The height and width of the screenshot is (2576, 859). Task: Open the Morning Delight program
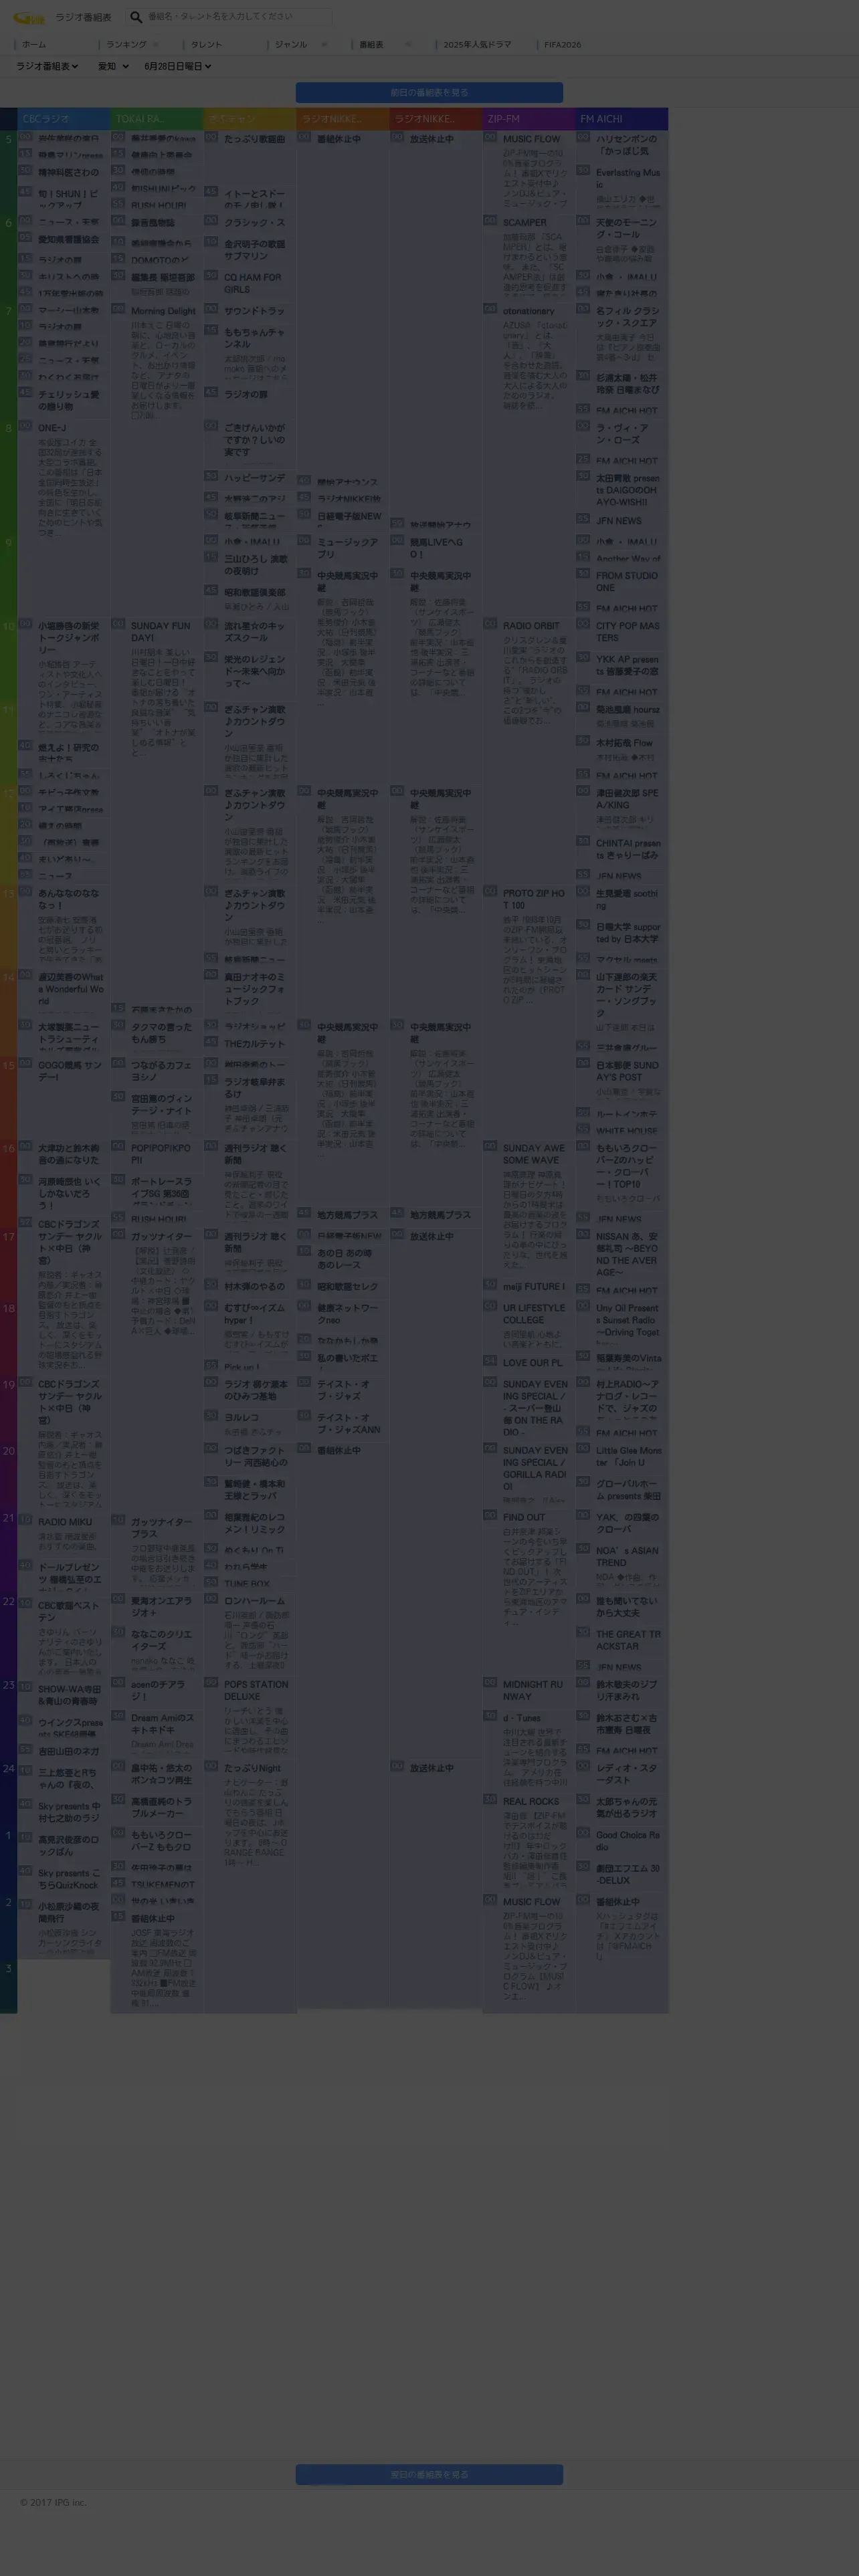pyautogui.click(x=163, y=311)
